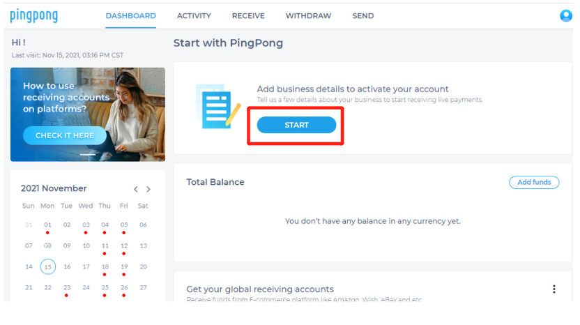Open the three-dot menu for receiving accounts
Image resolution: width=580 pixels, height=325 pixels.
pos(554,289)
